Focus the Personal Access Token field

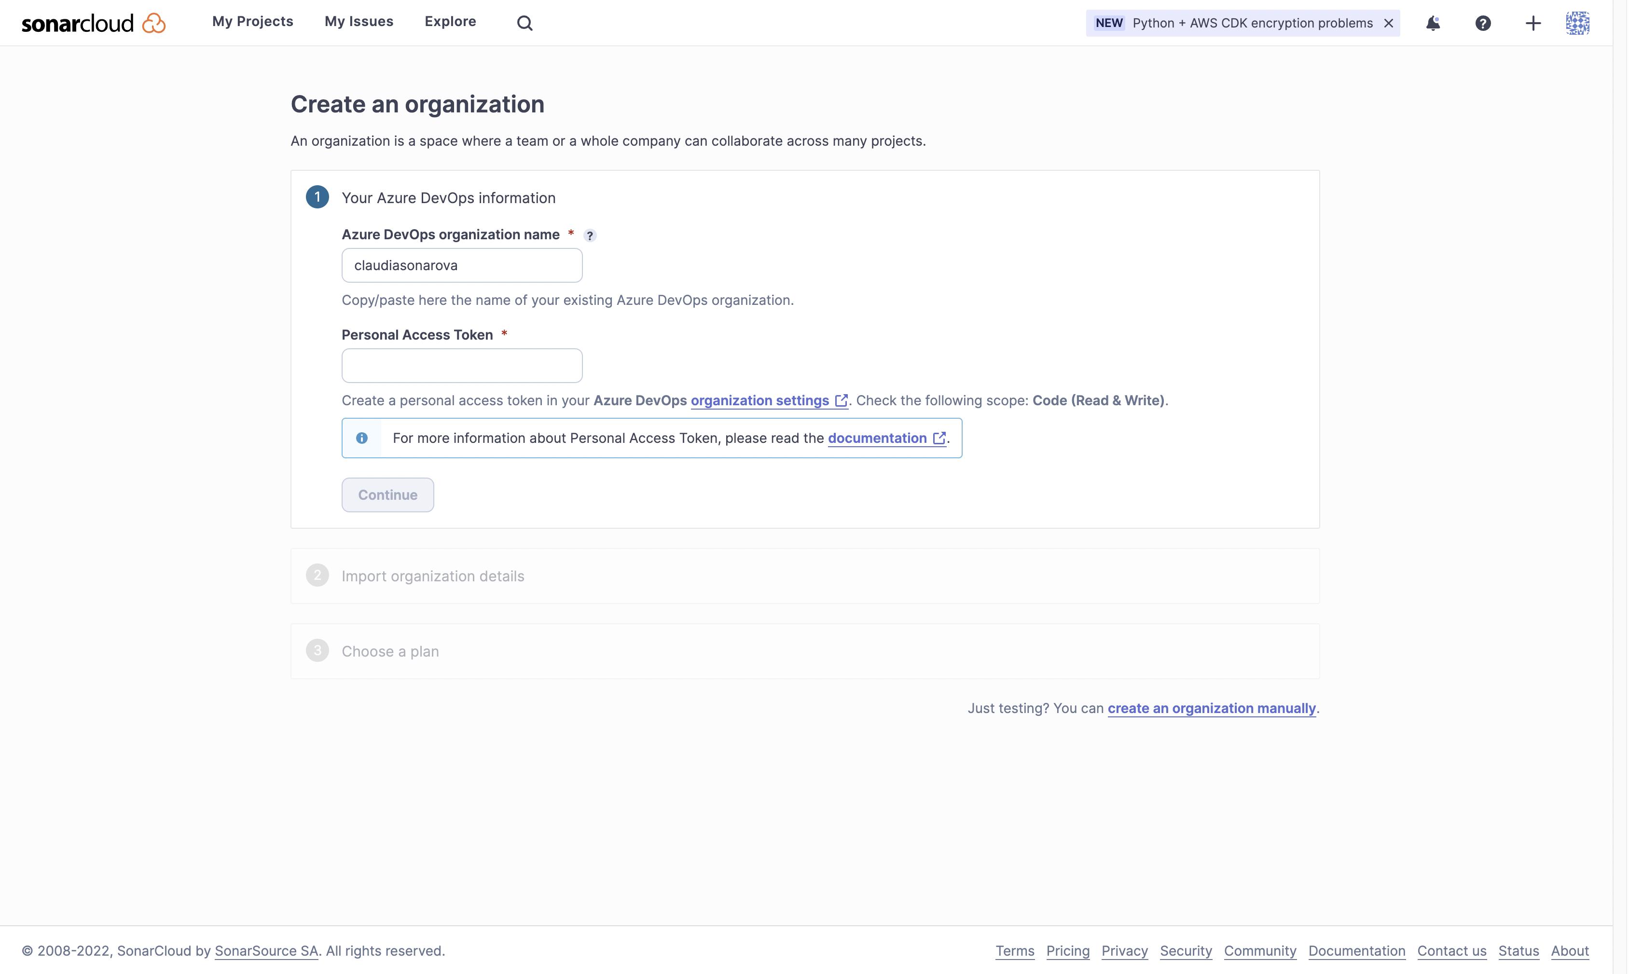pos(461,366)
